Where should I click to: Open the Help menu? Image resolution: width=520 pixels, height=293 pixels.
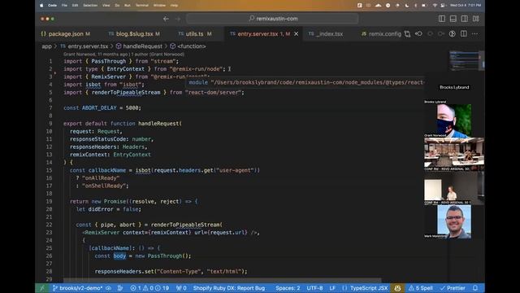click(174, 6)
